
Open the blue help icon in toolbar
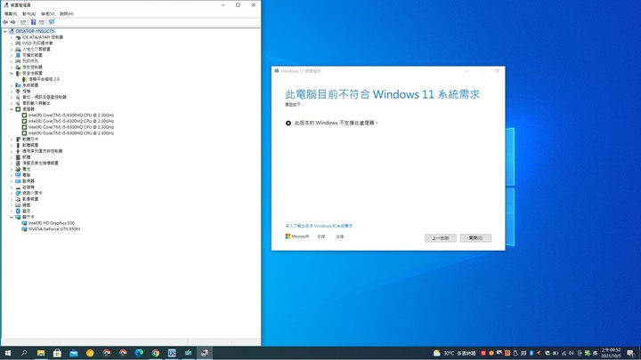click(x=33, y=22)
